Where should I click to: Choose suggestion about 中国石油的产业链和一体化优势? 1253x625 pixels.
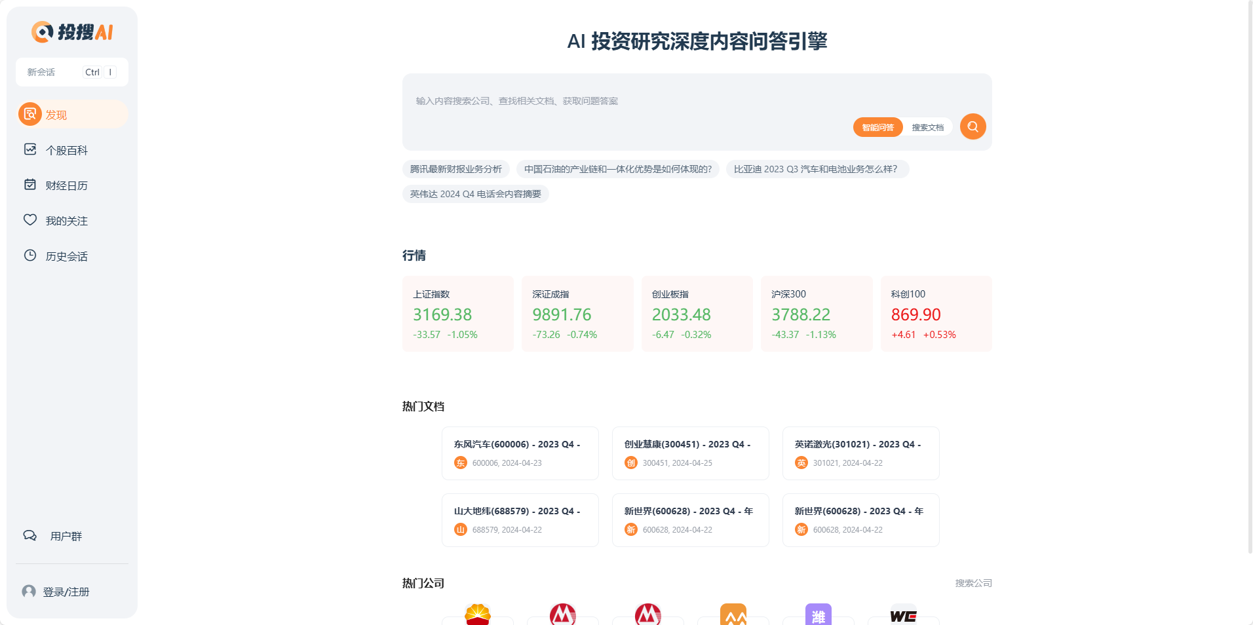coord(618,169)
